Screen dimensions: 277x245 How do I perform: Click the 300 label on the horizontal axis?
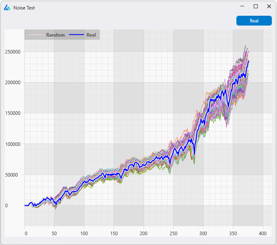coord(203,233)
